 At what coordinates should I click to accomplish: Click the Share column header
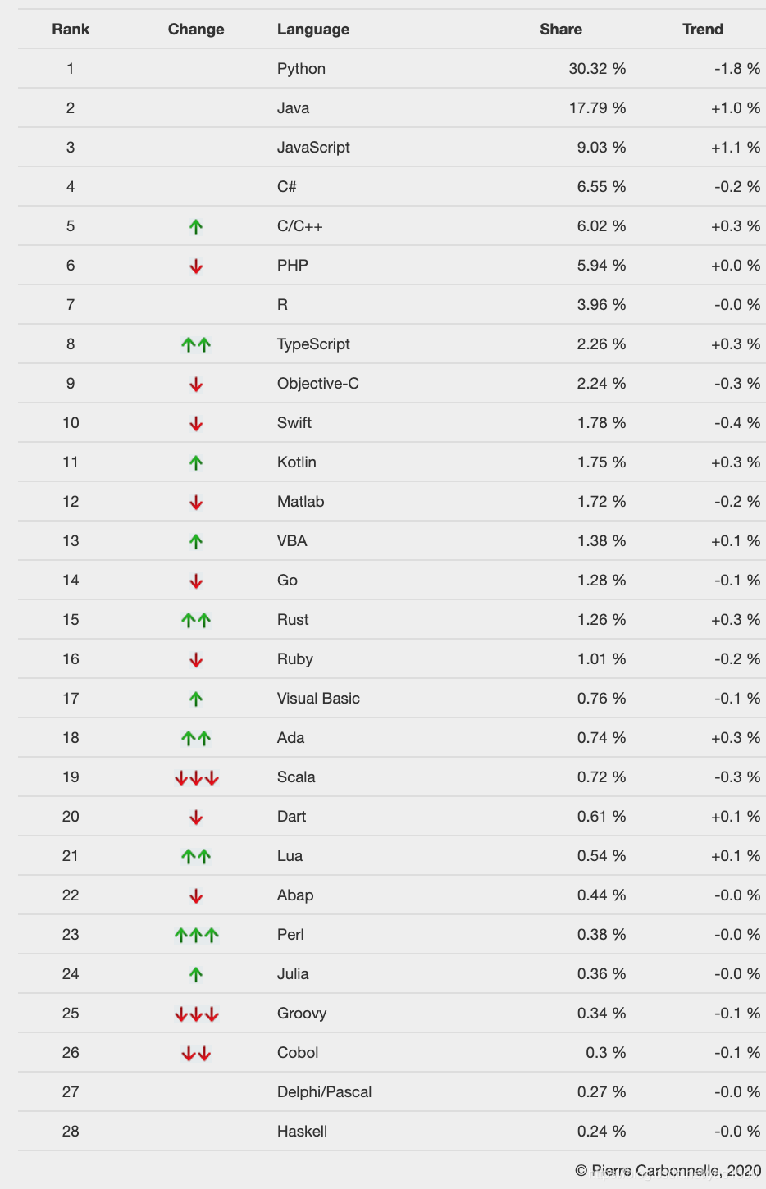(561, 30)
